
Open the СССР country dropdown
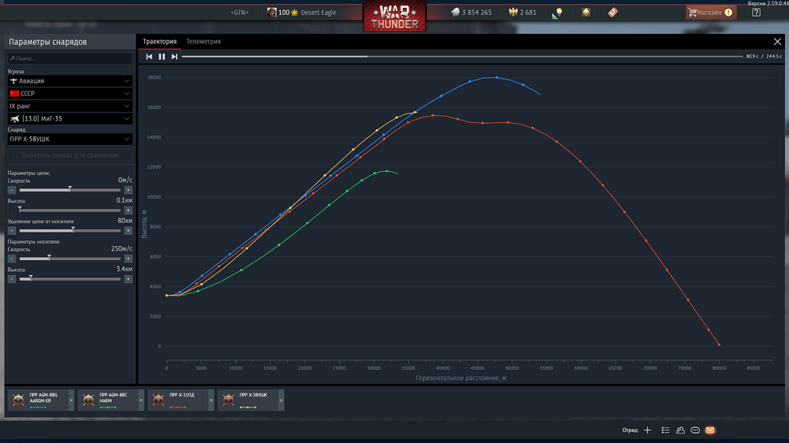coord(70,94)
